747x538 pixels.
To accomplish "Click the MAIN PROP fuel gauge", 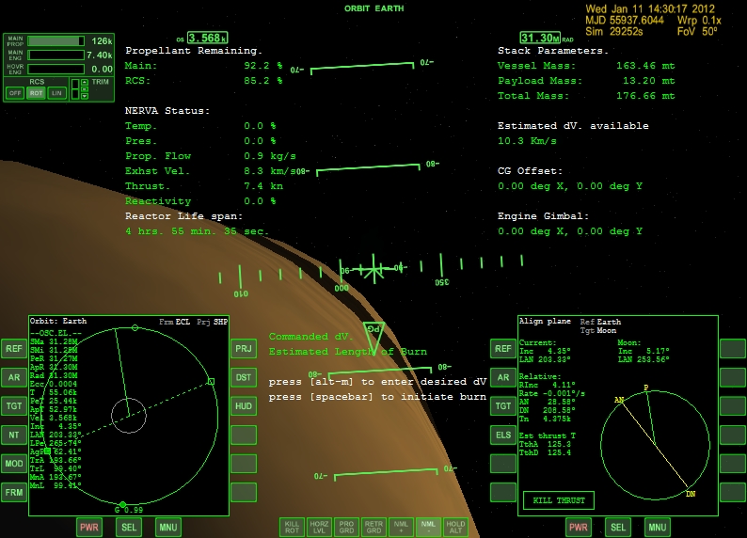I will point(56,41).
